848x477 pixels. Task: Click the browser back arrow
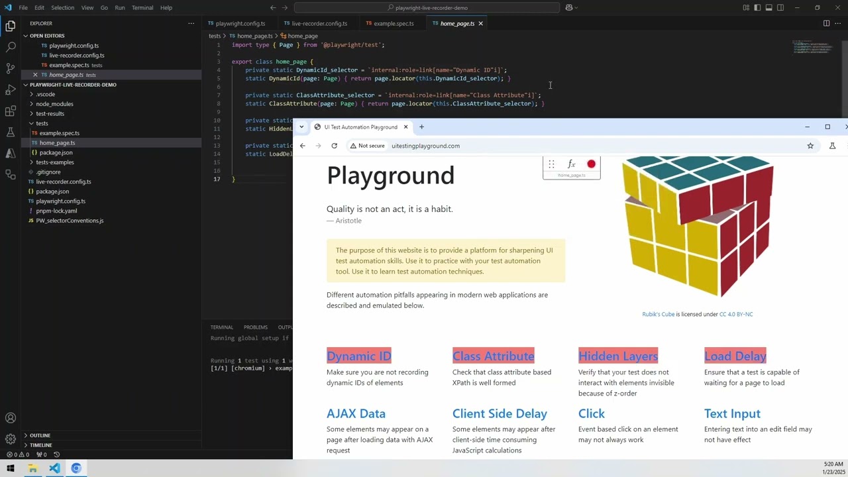coord(303,146)
